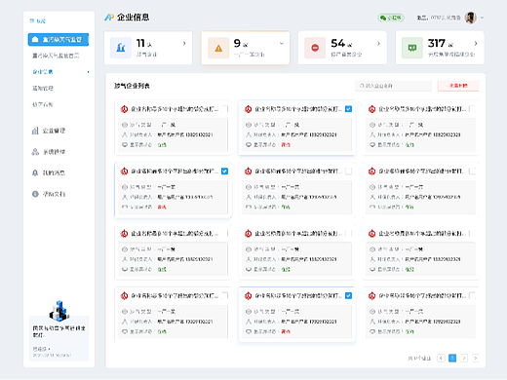
Task: Open the user menu chevron beside the avatar
Action: click(x=482, y=18)
